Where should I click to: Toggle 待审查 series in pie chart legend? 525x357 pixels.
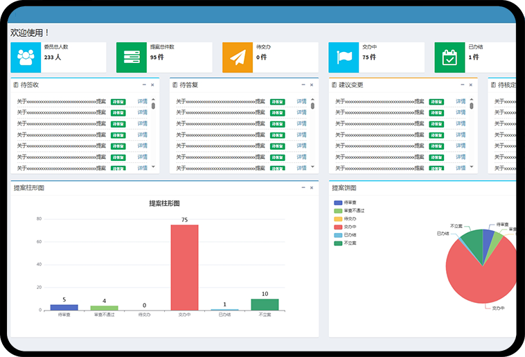(x=338, y=202)
